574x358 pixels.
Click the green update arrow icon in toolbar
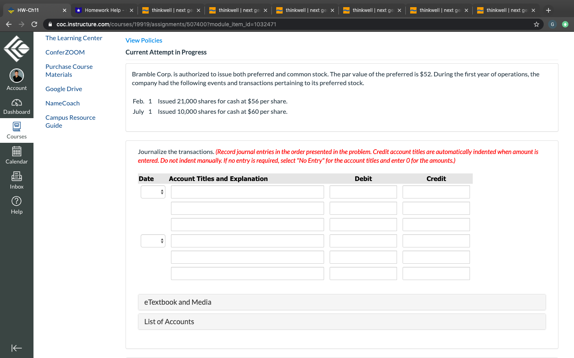(565, 24)
